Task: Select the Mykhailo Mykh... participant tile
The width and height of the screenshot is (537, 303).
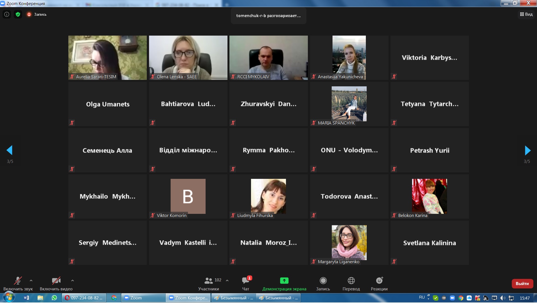Action: [x=108, y=196]
